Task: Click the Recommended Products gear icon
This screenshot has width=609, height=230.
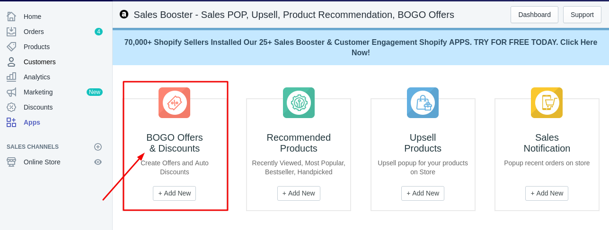Action: point(299,102)
